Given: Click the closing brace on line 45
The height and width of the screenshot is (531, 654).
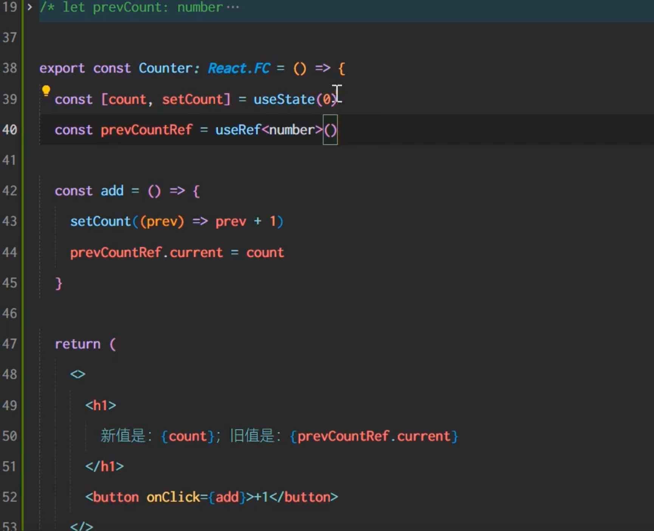Looking at the screenshot, I should [x=59, y=283].
